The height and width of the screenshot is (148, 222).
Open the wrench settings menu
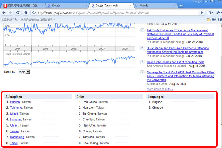click(219, 13)
